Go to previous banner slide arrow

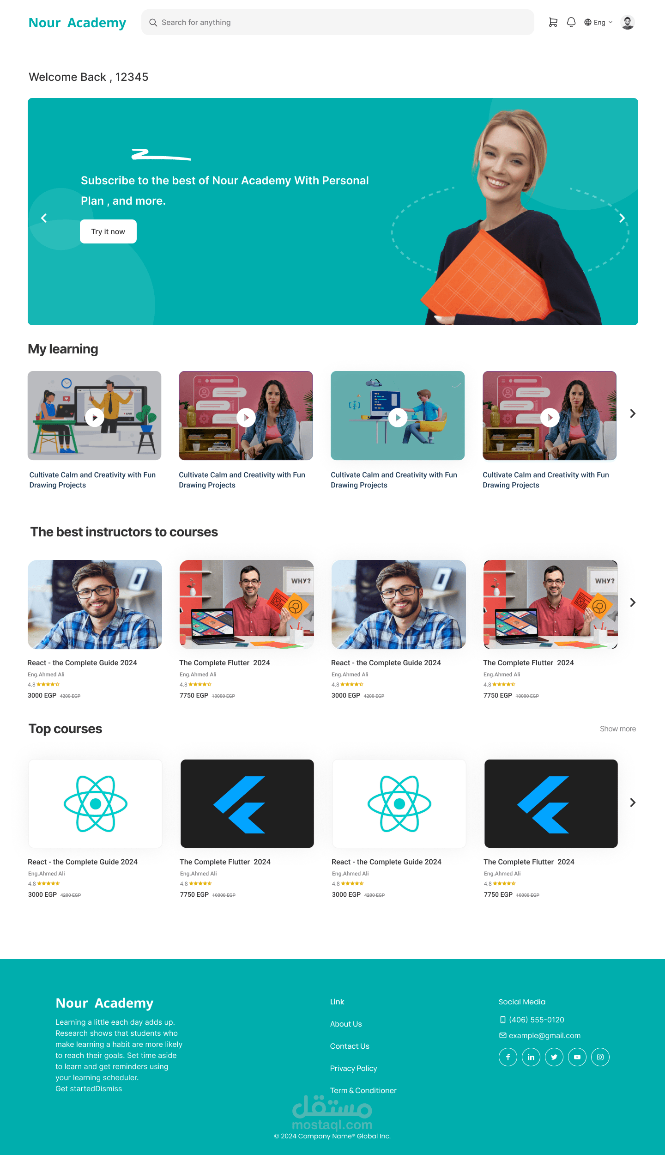44,218
